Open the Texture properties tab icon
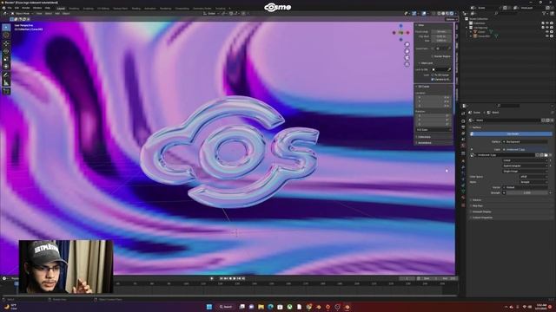Screen dimensions: 556x312 click(463, 205)
